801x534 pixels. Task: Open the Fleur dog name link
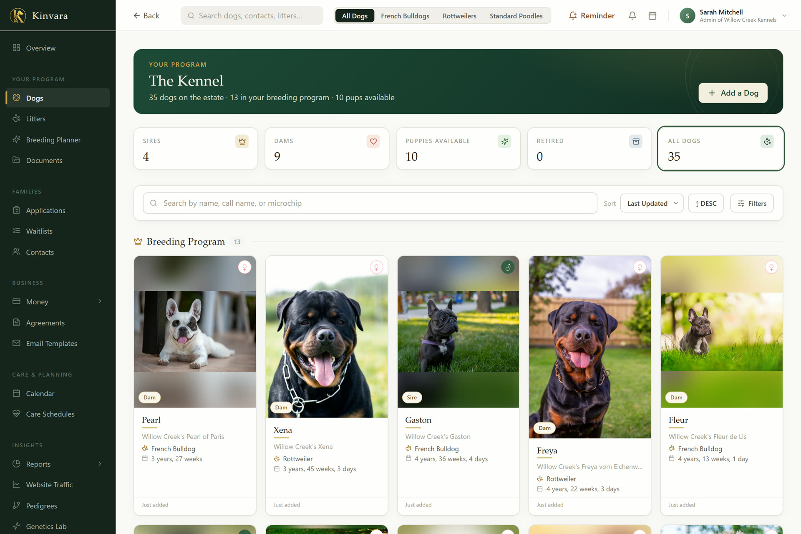coord(678,420)
